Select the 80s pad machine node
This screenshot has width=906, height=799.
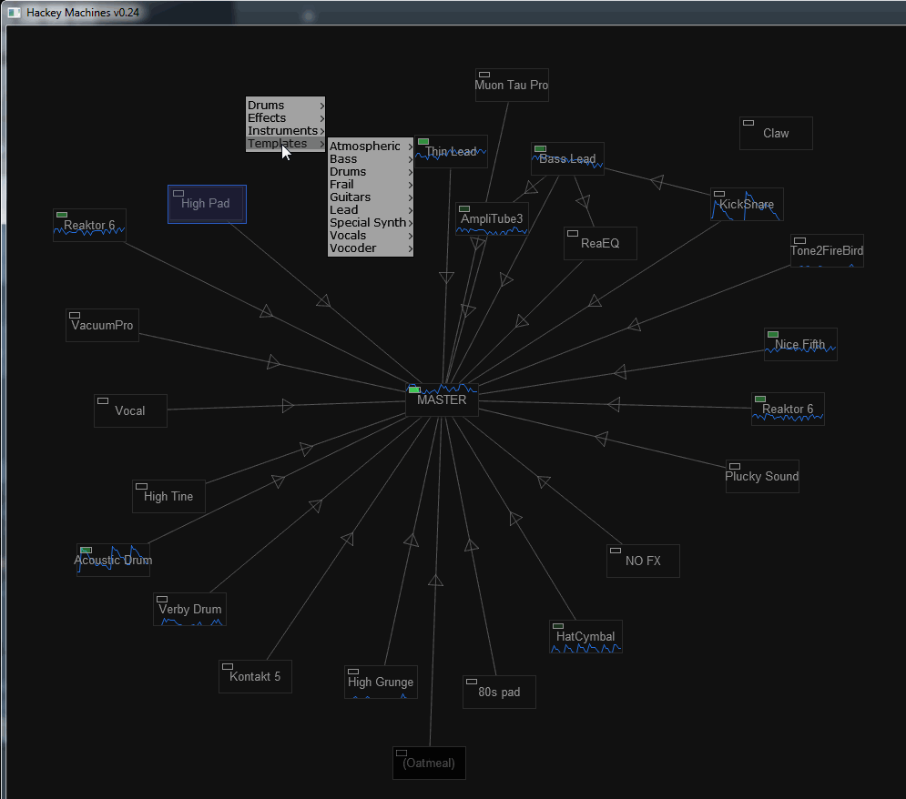[x=499, y=692]
